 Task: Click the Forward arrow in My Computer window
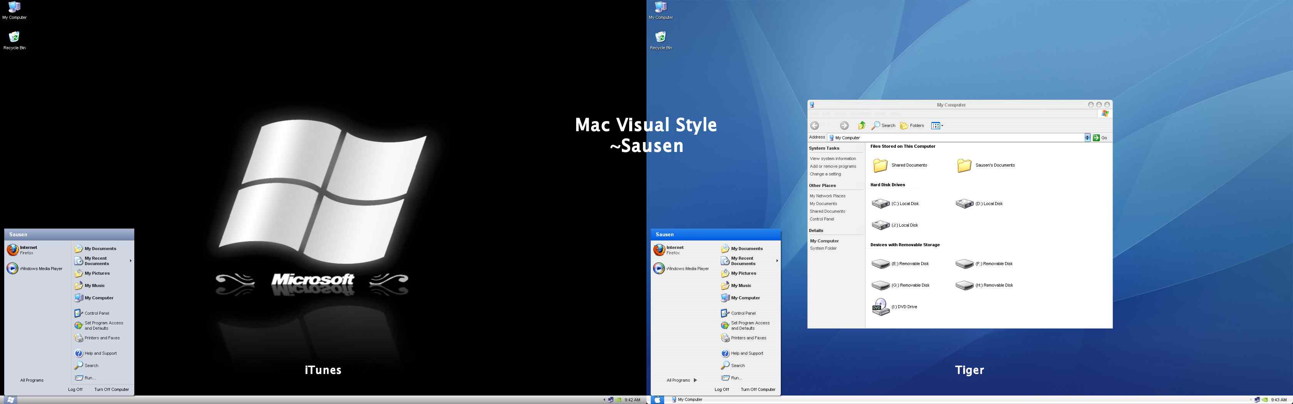click(844, 125)
